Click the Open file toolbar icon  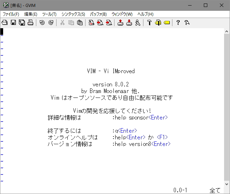pyautogui.click(x=5, y=23)
